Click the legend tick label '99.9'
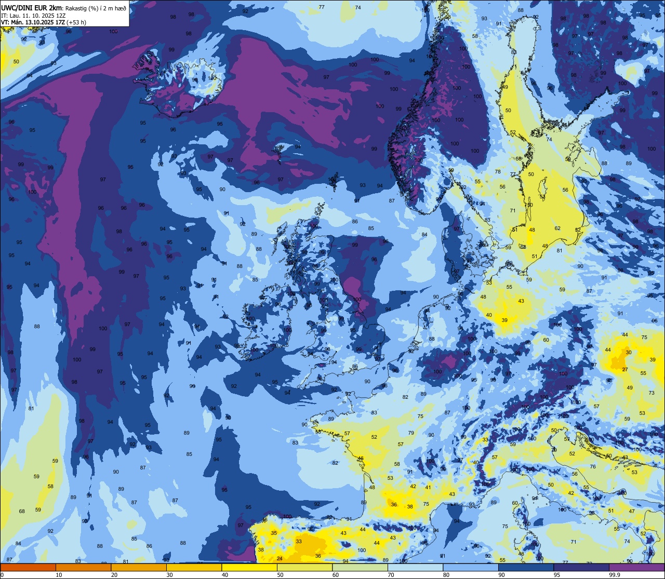Viewport: 665px width, 579px height. pyautogui.click(x=615, y=575)
